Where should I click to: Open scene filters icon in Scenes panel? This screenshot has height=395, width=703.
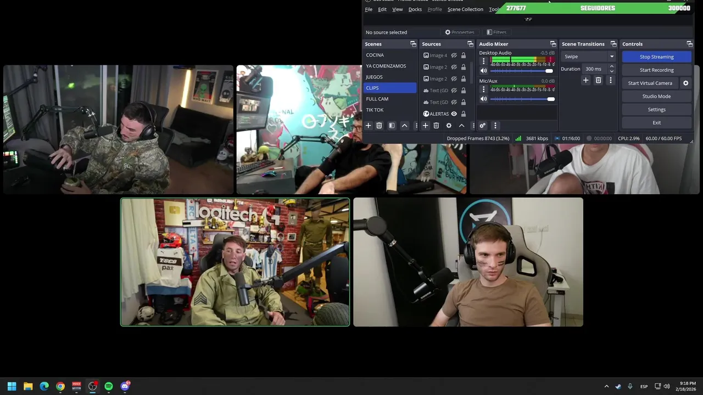(x=392, y=126)
